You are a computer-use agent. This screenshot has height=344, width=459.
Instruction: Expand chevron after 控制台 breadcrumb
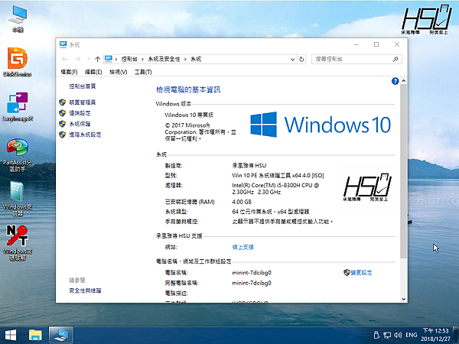142,60
